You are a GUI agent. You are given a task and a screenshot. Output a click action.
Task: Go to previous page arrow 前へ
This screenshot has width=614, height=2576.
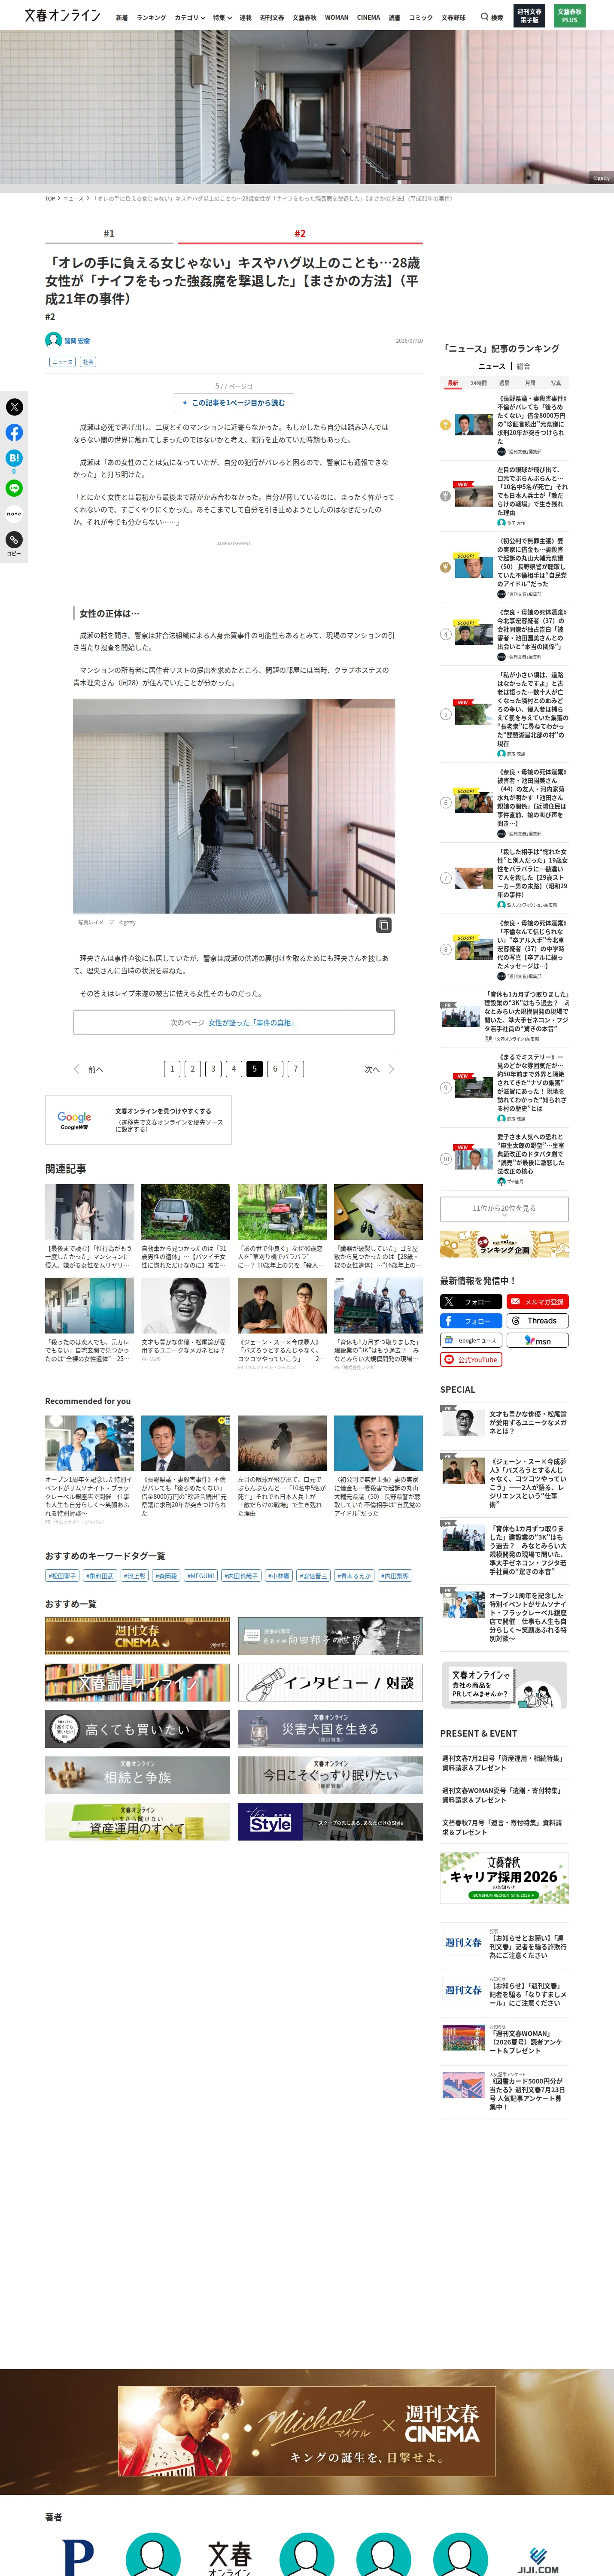tap(89, 1069)
